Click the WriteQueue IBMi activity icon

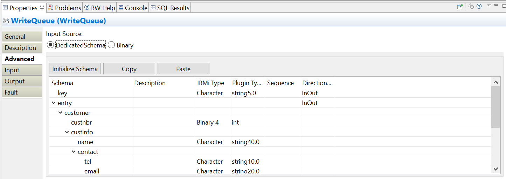pos(6,21)
